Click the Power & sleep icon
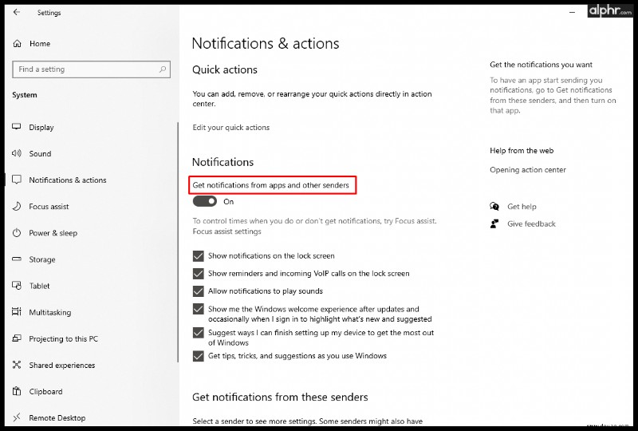Viewport: 638px width, 431px height. (17, 232)
